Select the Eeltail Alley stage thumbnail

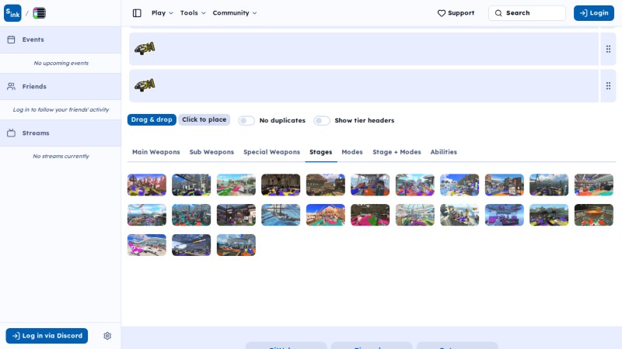pyautogui.click(x=191, y=185)
